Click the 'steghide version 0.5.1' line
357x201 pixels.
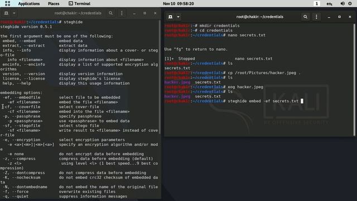click(26, 27)
